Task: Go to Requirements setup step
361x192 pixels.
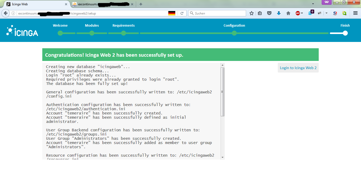Action: pos(123,26)
